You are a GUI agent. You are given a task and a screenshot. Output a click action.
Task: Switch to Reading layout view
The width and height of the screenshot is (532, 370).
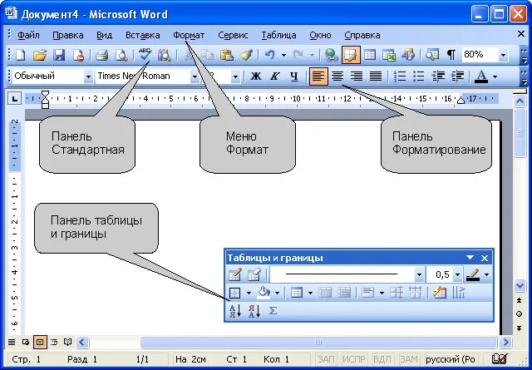click(68, 343)
